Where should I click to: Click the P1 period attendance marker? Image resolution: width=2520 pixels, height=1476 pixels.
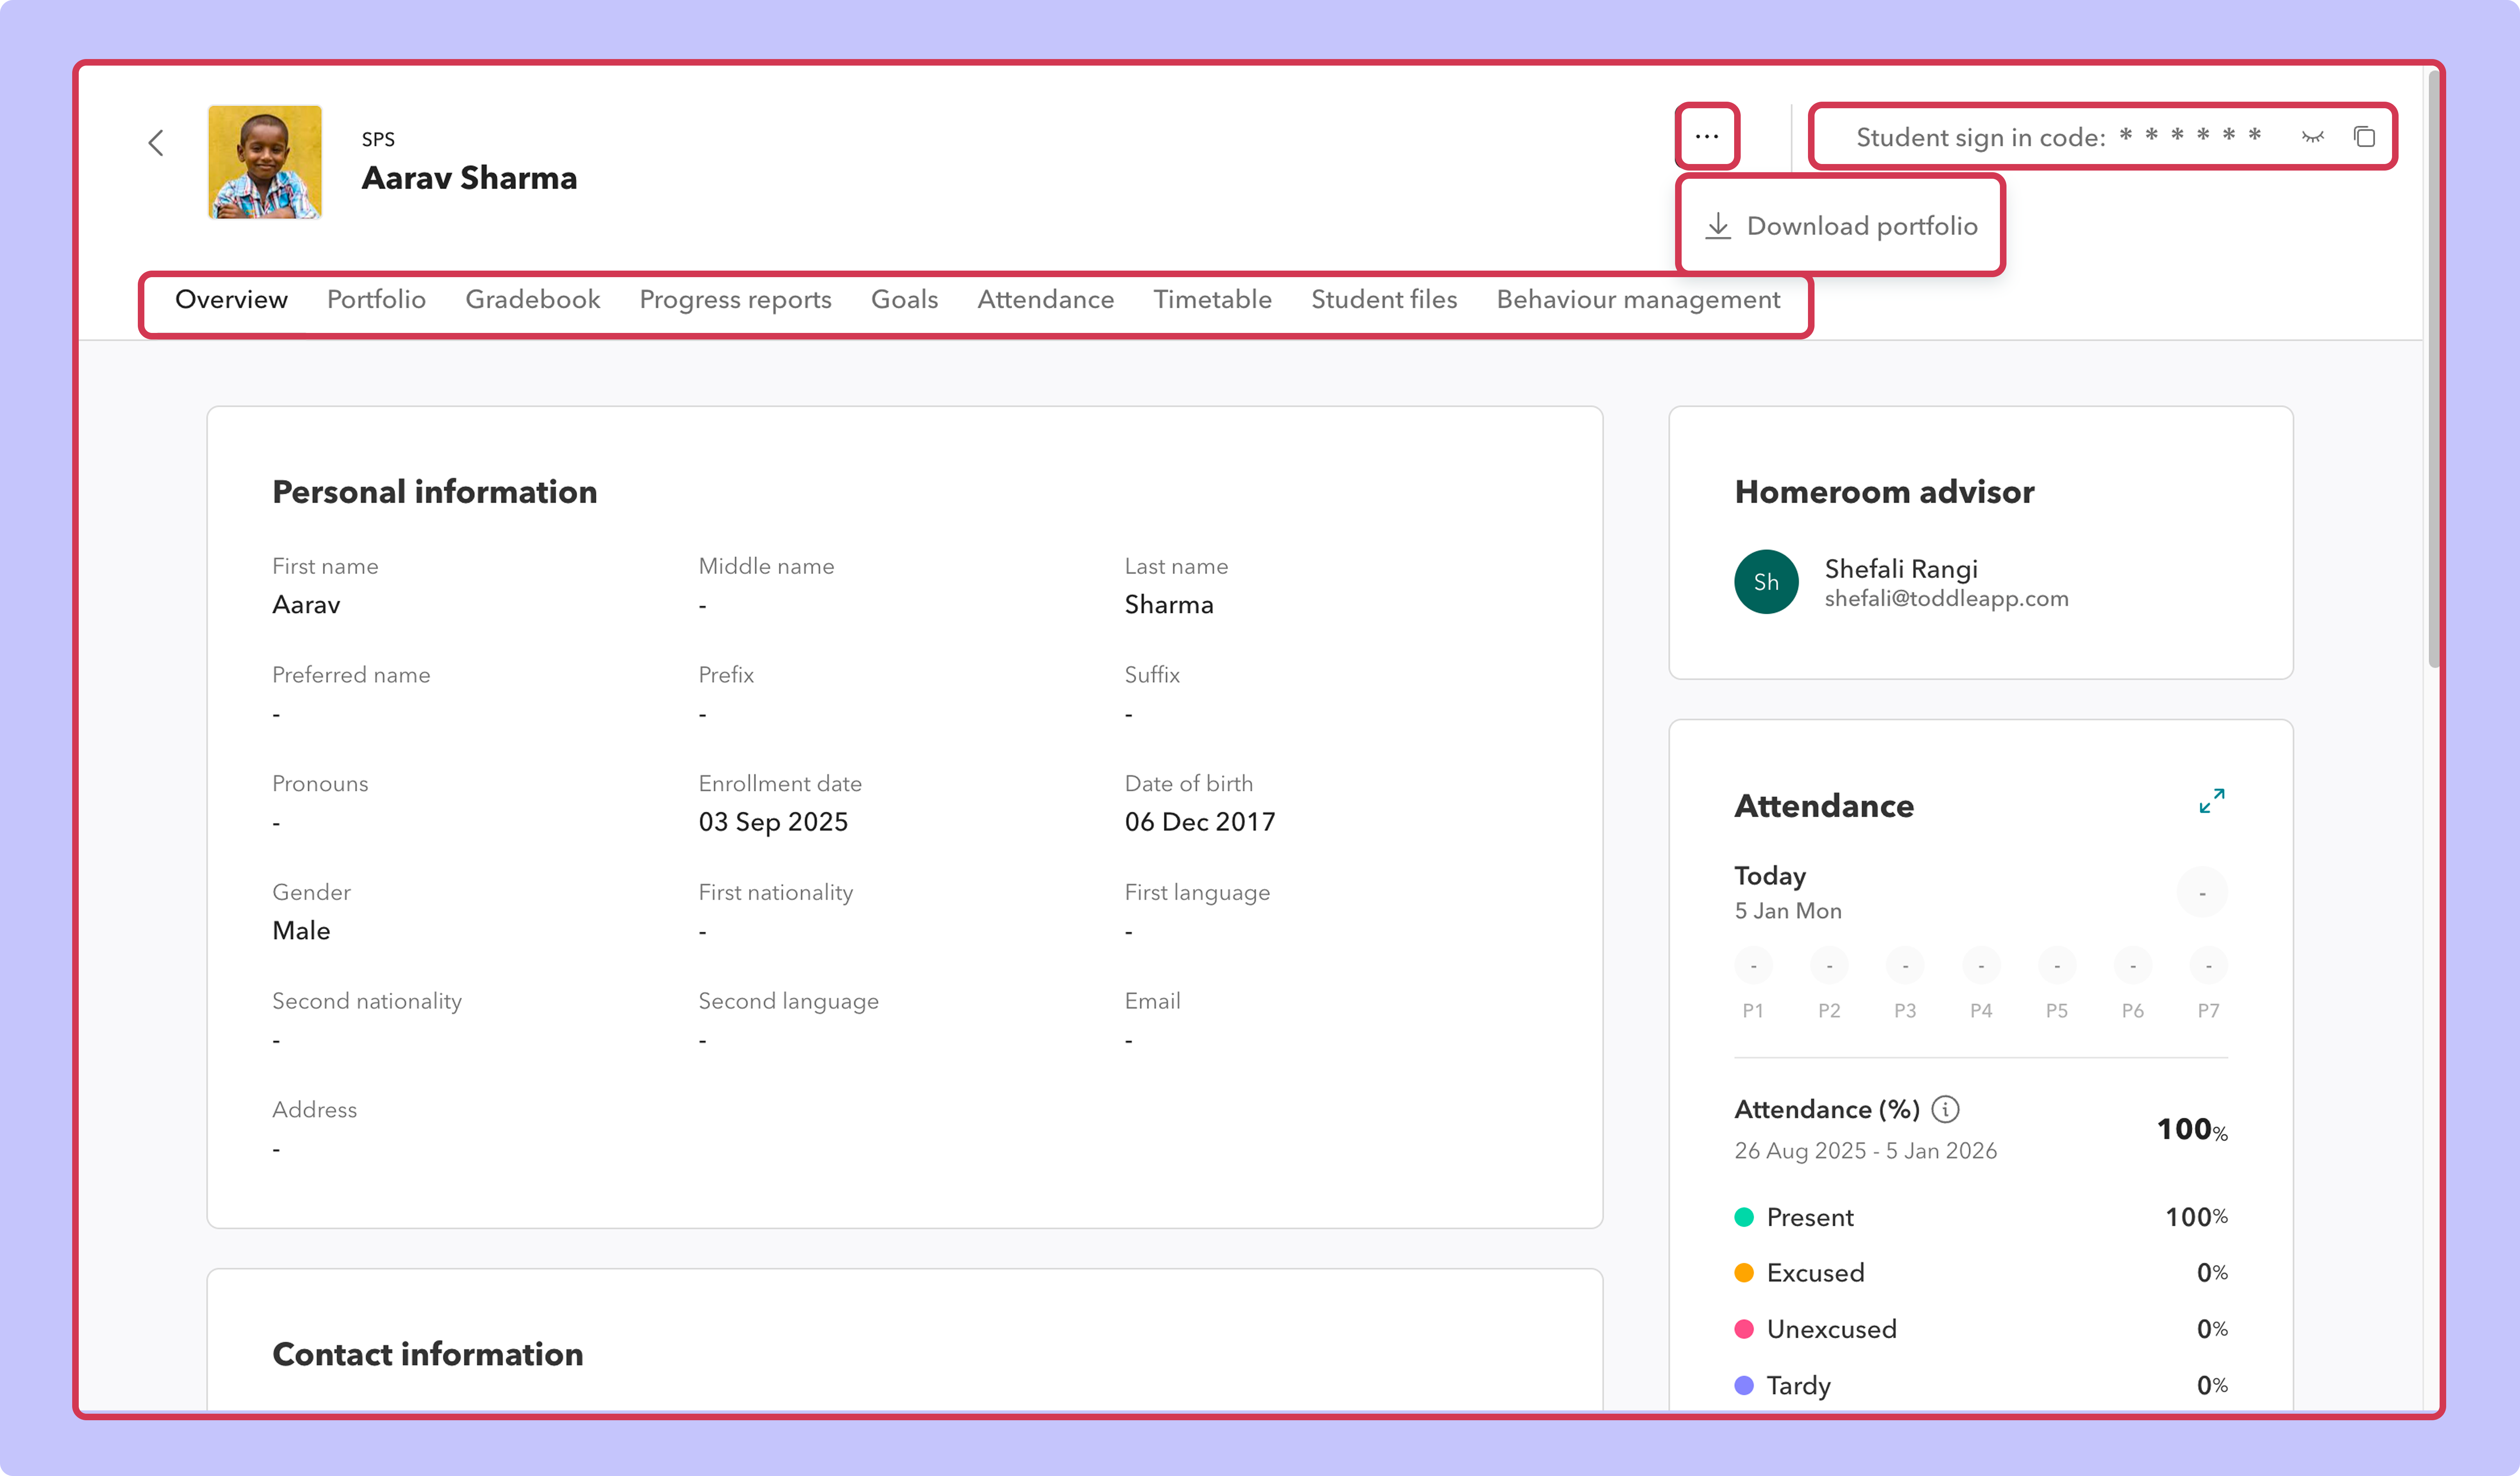click(x=1753, y=966)
